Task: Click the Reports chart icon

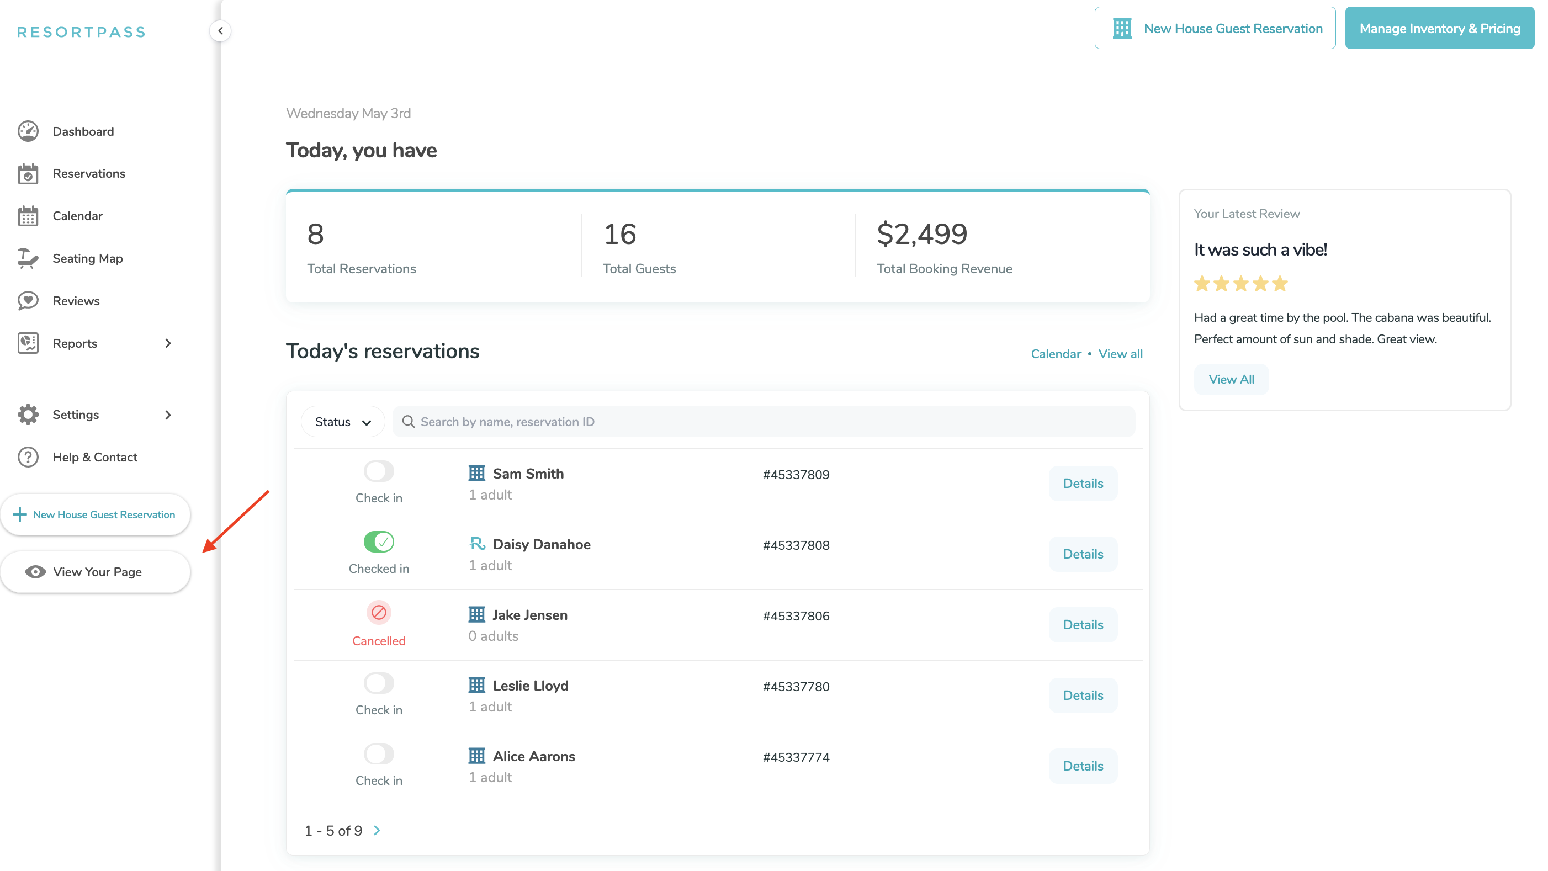Action: point(28,343)
